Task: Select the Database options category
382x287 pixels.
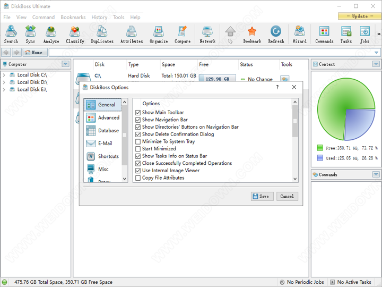Action: (102, 131)
